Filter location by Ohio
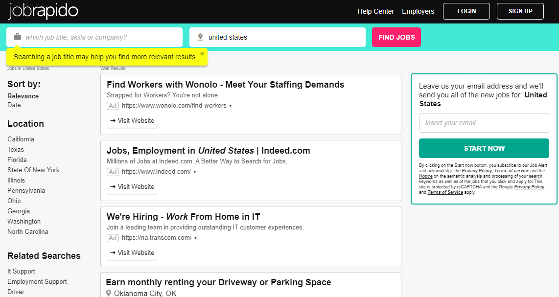This screenshot has height=297, width=559. point(14,201)
